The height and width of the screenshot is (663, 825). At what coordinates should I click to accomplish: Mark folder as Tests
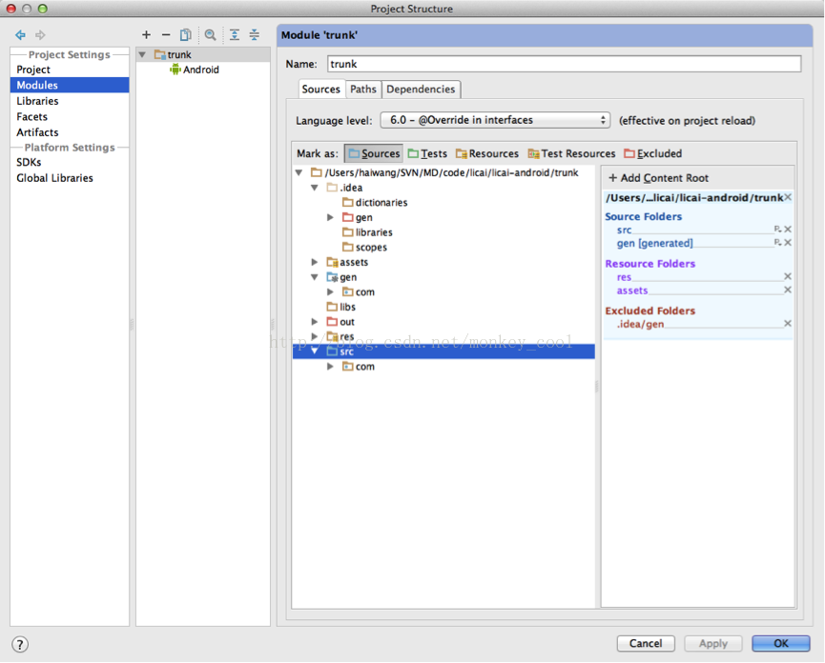tap(426, 153)
